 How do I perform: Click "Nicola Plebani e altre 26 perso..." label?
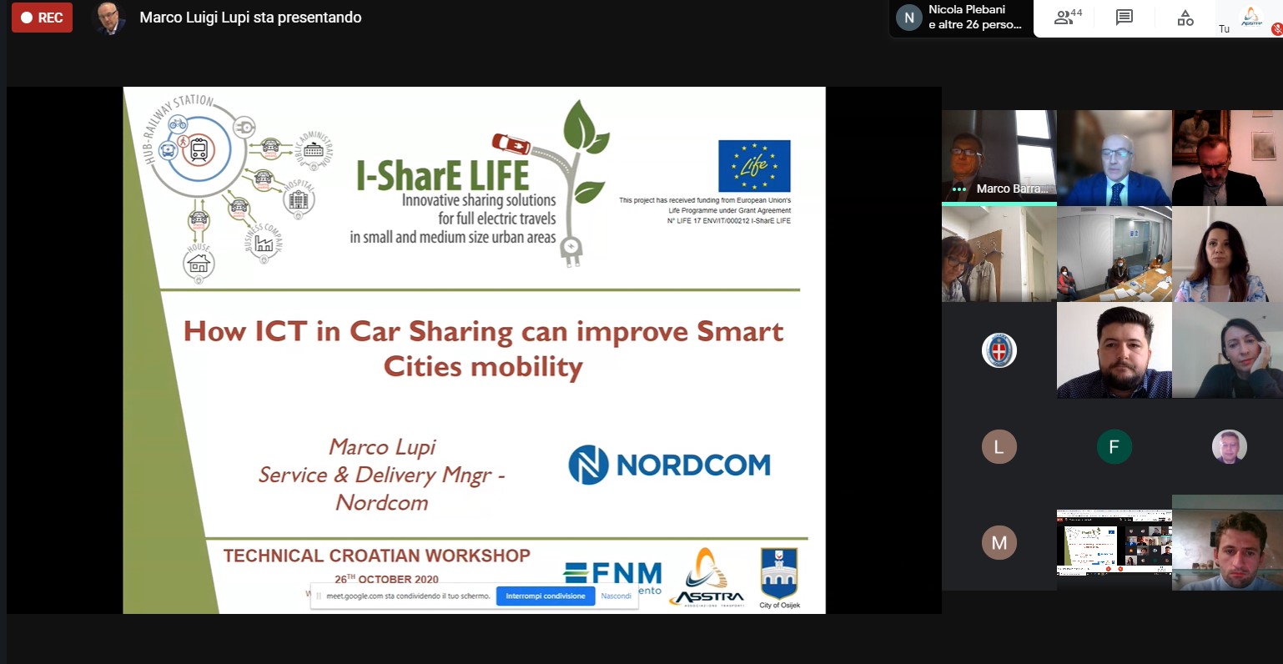click(974, 18)
